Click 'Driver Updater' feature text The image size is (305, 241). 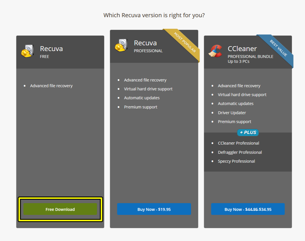(232, 113)
